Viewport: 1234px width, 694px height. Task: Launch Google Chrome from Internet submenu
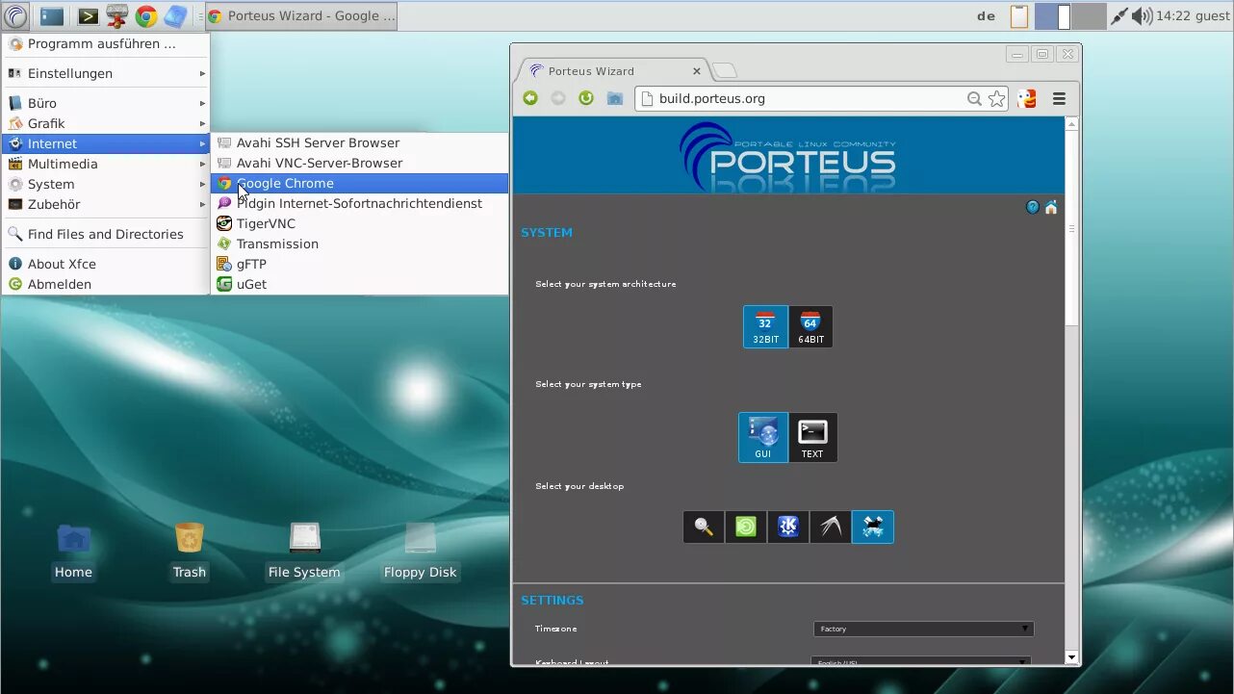(x=359, y=183)
